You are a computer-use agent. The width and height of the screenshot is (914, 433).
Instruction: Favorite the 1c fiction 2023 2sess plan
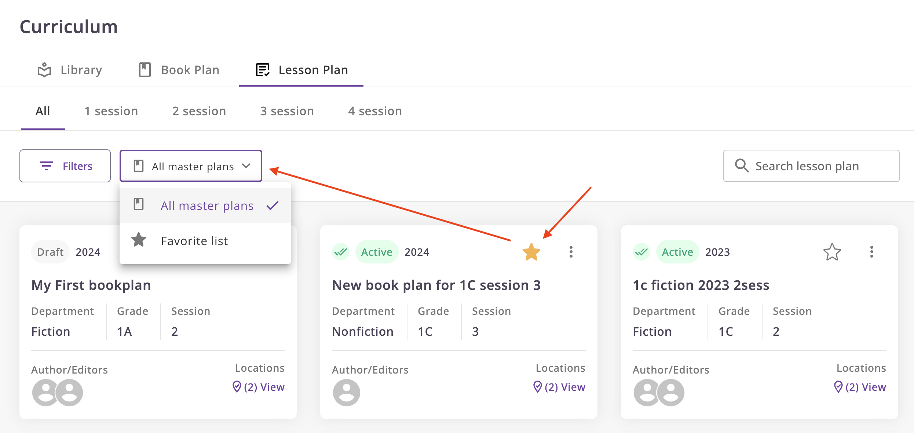pyautogui.click(x=832, y=252)
